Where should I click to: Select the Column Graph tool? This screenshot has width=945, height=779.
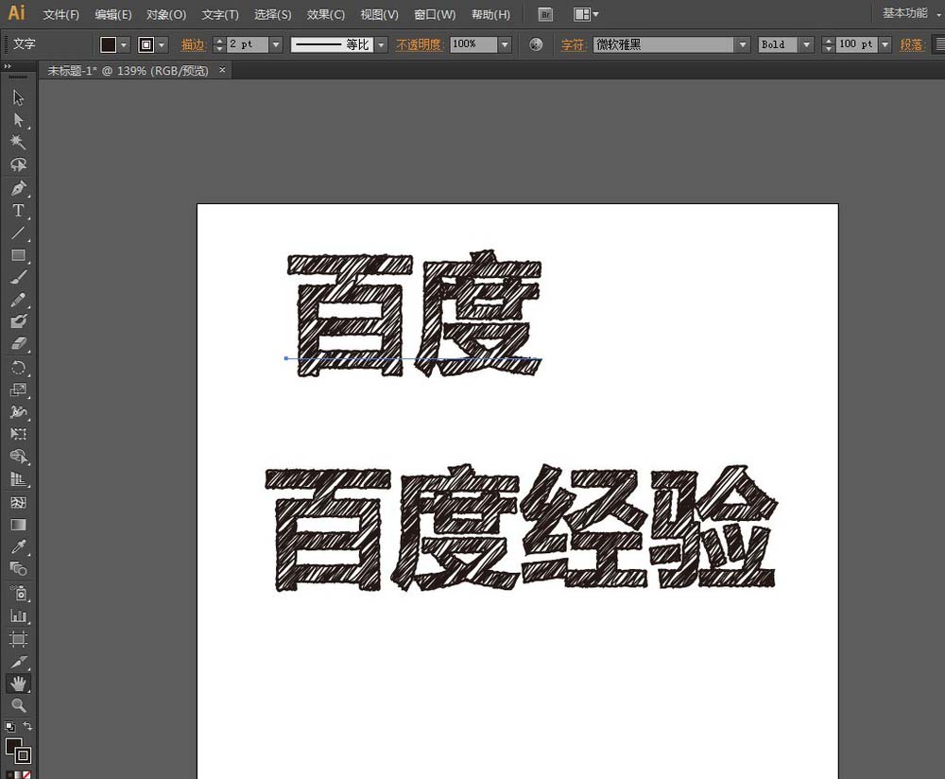[18, 615]
